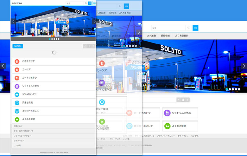247x156 pixels.
Task: Click the blue 安全と環境 recycle icon in the tablet view
Action: (x=102, y=102)
